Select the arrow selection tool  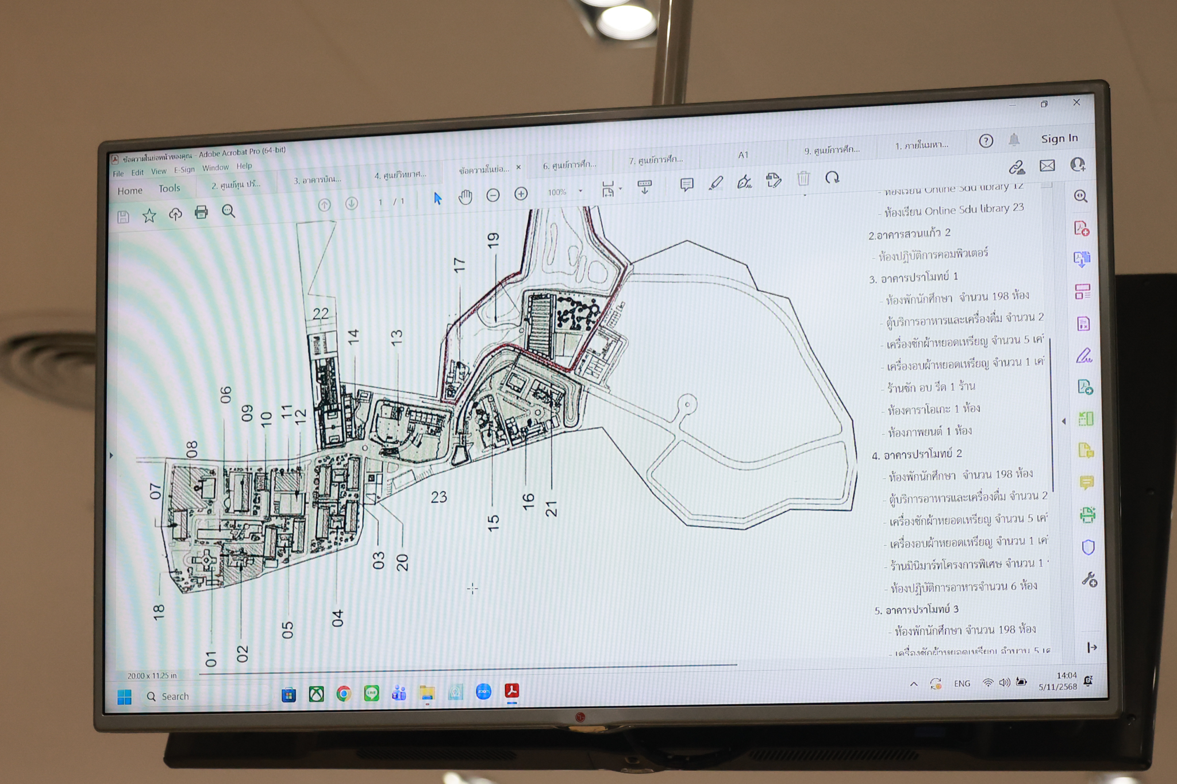point(438,198)
